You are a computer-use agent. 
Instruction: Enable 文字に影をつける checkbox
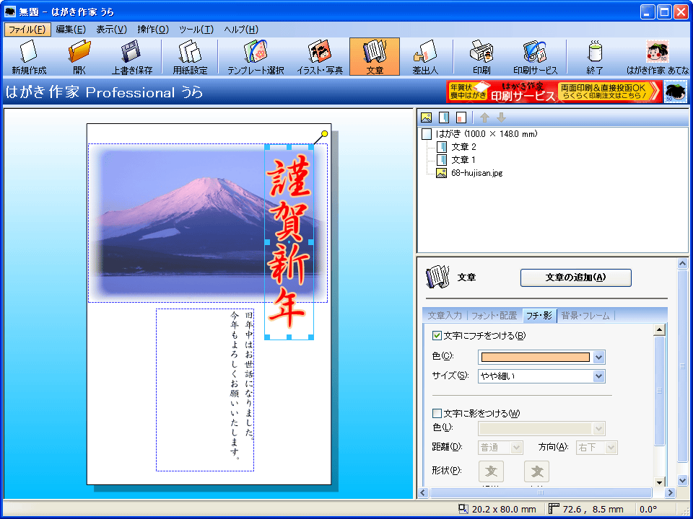pyautogui.click(x=437, y=414)
